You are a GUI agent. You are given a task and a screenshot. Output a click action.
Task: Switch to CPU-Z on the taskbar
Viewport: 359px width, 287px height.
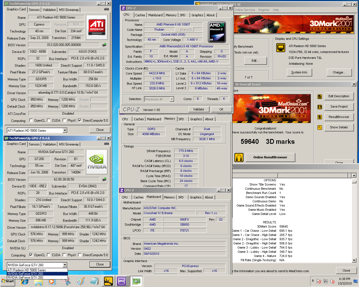point(121,281)
